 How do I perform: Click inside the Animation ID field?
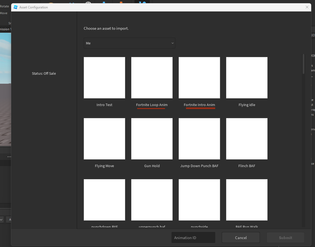tap(193, 237)
